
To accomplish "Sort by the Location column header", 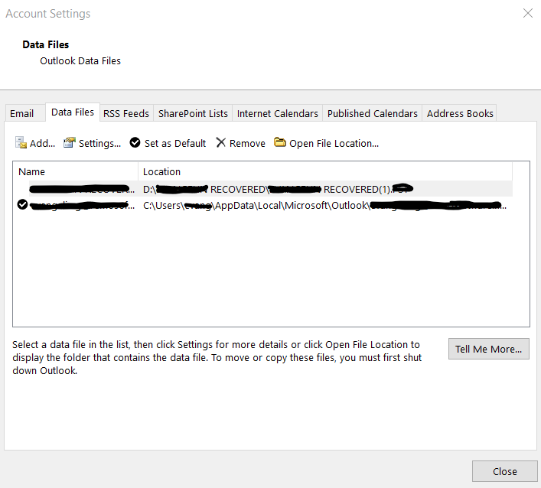I will pyautogui.click(x=325, y=171).
